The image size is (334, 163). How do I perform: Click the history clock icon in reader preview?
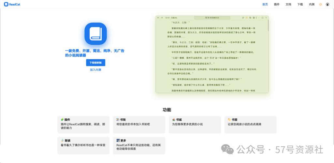250,18
